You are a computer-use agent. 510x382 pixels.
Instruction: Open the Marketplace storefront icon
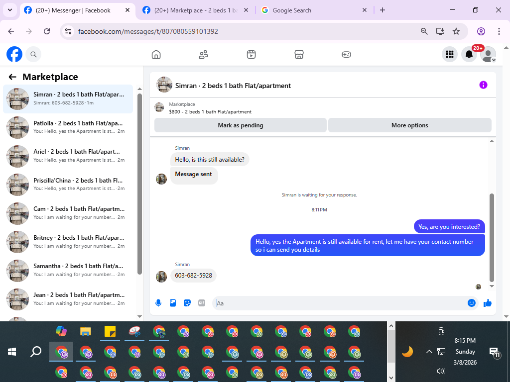click(x=299, y=55)
